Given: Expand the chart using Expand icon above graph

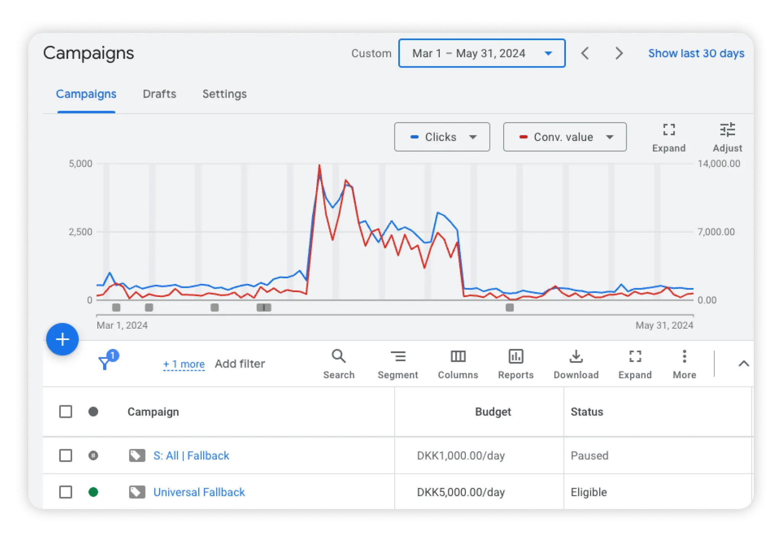Looking at the screenshot, I should tap(669, 137).
